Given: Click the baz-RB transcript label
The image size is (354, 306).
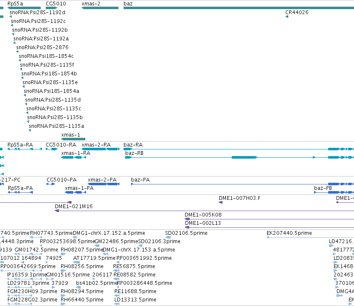Looking at the screenshot, I should coord(134,153).
